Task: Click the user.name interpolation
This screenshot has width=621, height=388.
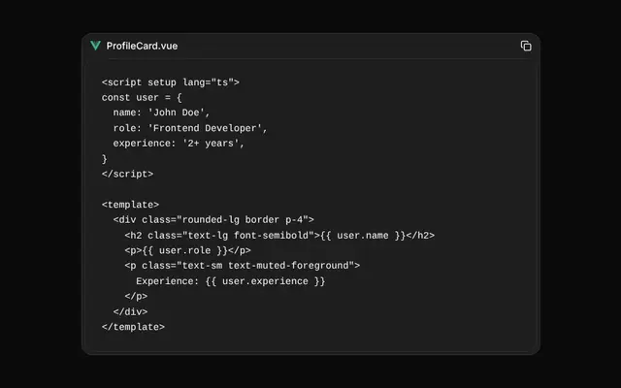Action: [x=363, y=236]
